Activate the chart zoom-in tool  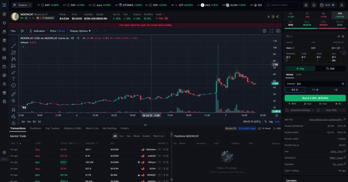tap(13, 101)
